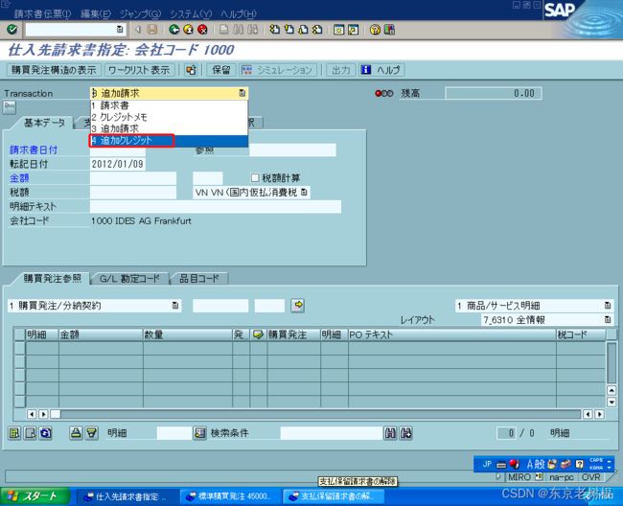This screenshot has width=623, height=506.
Task: Choose 2 クレジットメモ from the list
Action: click(x=169, y=117)
